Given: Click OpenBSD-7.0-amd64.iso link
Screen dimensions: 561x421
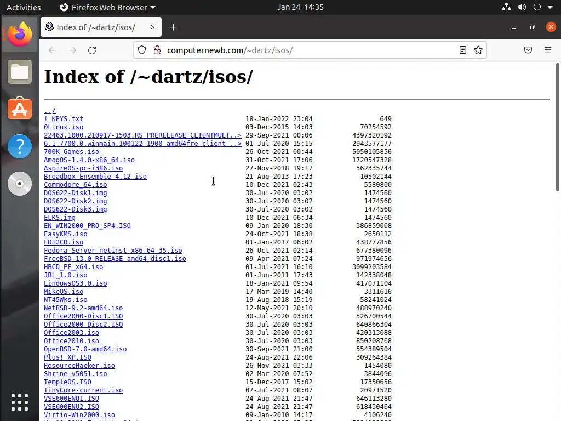Looking at the screenshot, I should [85, 349].
